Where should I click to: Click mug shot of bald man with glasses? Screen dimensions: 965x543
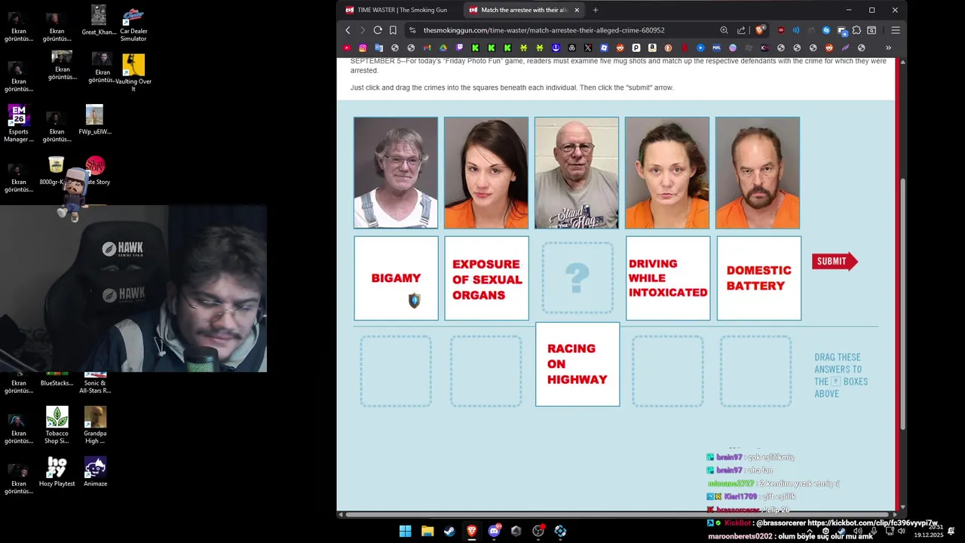577,173
